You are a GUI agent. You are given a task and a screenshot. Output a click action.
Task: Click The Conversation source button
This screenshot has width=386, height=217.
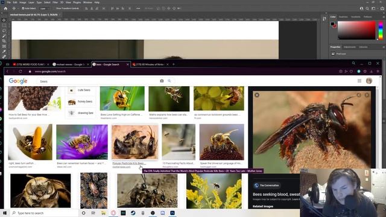point(267,185)
